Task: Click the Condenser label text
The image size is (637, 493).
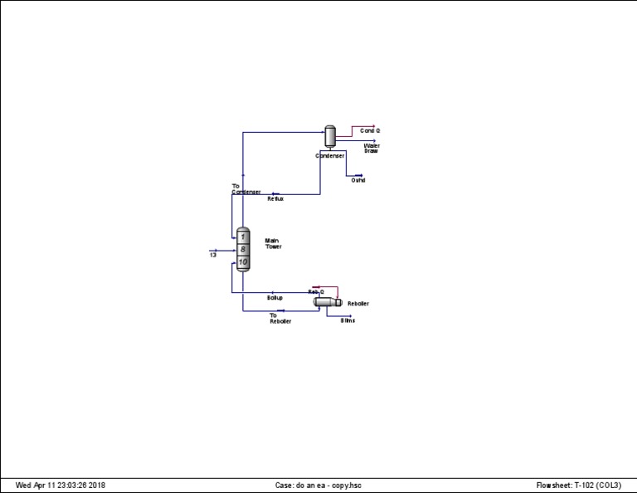Action: [330, 156]
